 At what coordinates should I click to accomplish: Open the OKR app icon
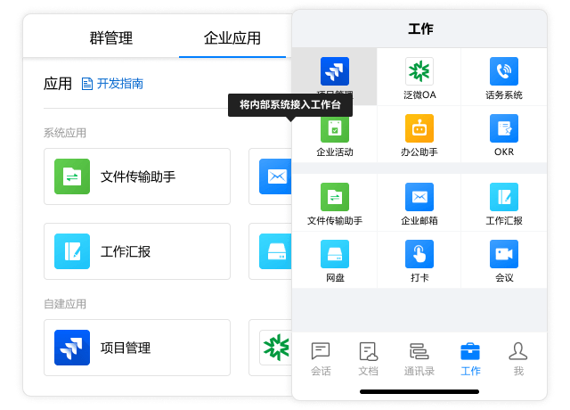503,129
